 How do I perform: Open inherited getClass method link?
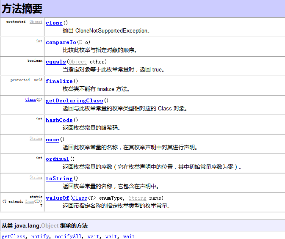(x=14, y=236)
